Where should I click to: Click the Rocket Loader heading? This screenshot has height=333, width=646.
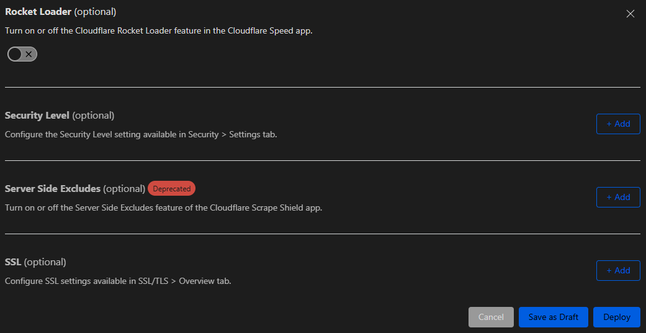click(x=38, y=12)
